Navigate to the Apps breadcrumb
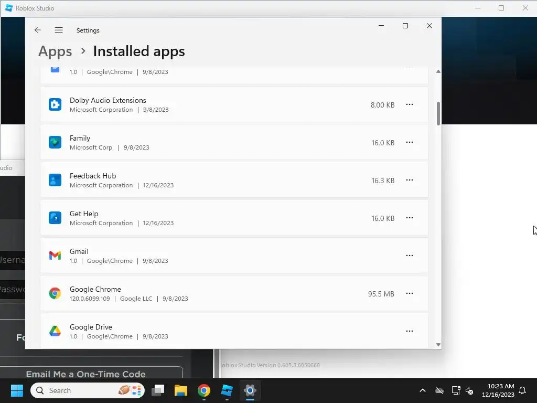This screenshot has width=537, height=403. click(x=55, y=51)
